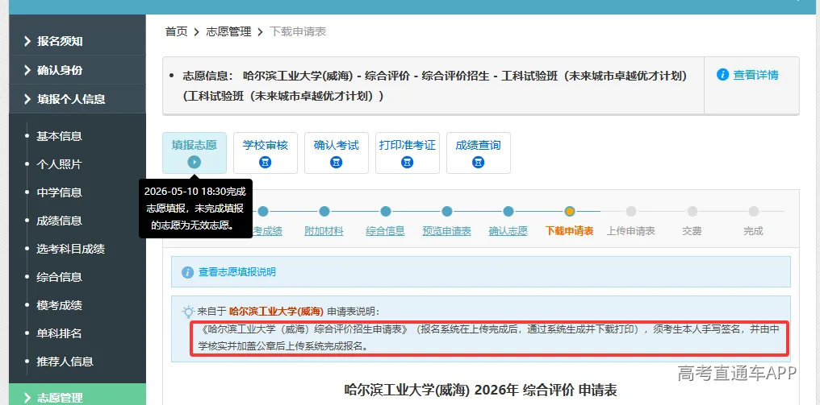Click the info icon beside 查看详情

point(722,75)
